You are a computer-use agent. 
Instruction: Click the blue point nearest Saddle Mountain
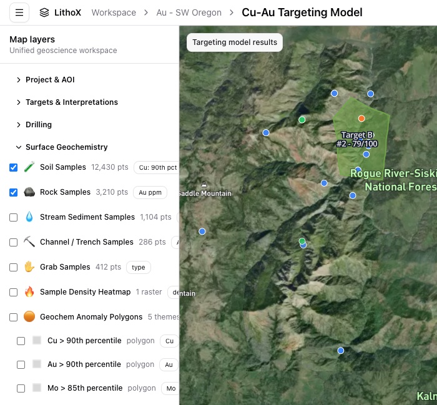point(202,232)
